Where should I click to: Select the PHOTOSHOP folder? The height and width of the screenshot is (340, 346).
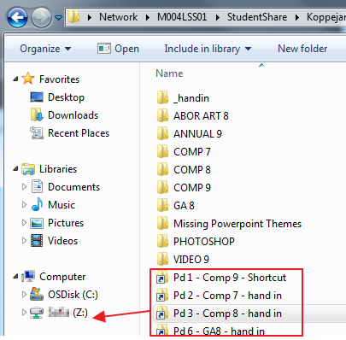click(204, 242)
